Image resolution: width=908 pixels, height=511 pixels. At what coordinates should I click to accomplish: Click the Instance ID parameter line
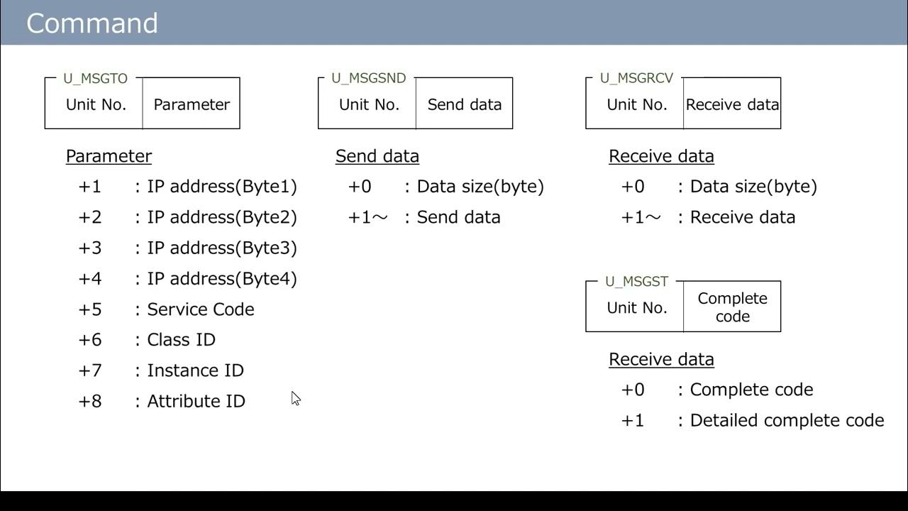point(195,370)
